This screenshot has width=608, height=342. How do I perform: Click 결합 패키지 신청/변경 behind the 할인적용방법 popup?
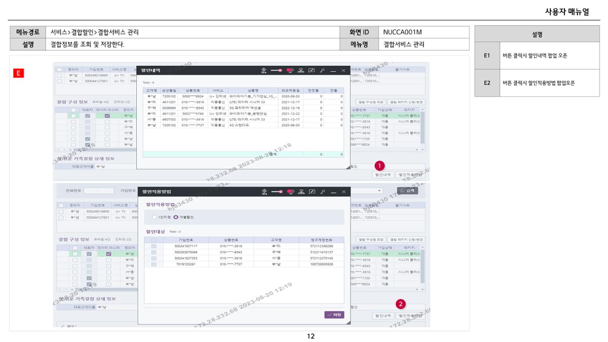[406, 240]
